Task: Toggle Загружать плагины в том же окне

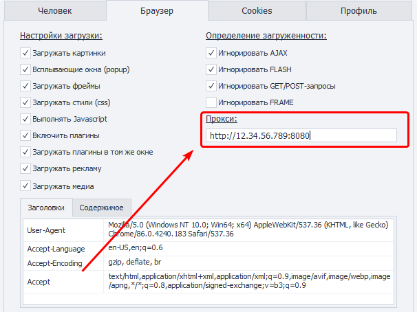Action: tap(25, 152)
